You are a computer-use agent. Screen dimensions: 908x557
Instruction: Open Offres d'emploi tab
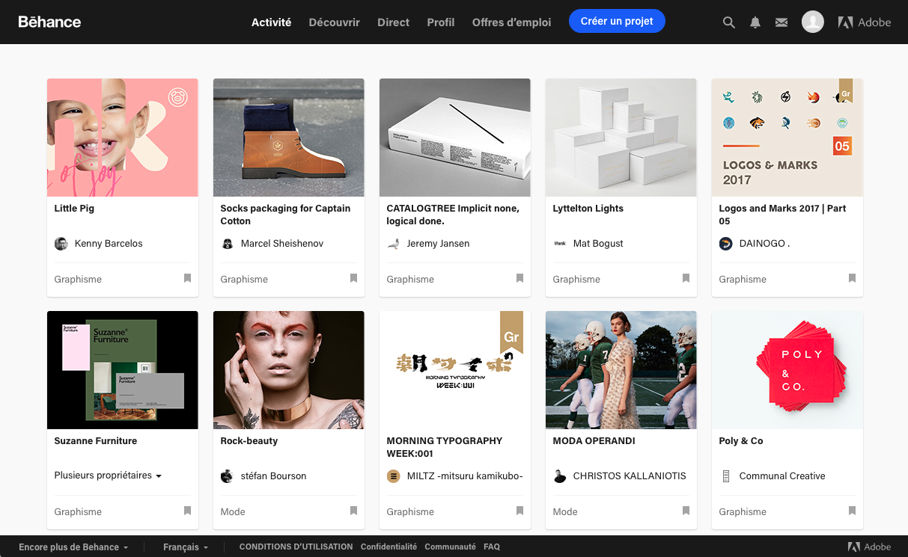511,22
